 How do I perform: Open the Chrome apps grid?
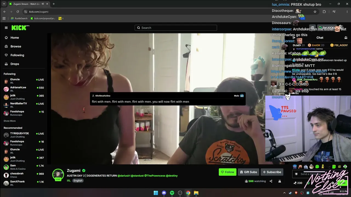(x=4, y=18)
